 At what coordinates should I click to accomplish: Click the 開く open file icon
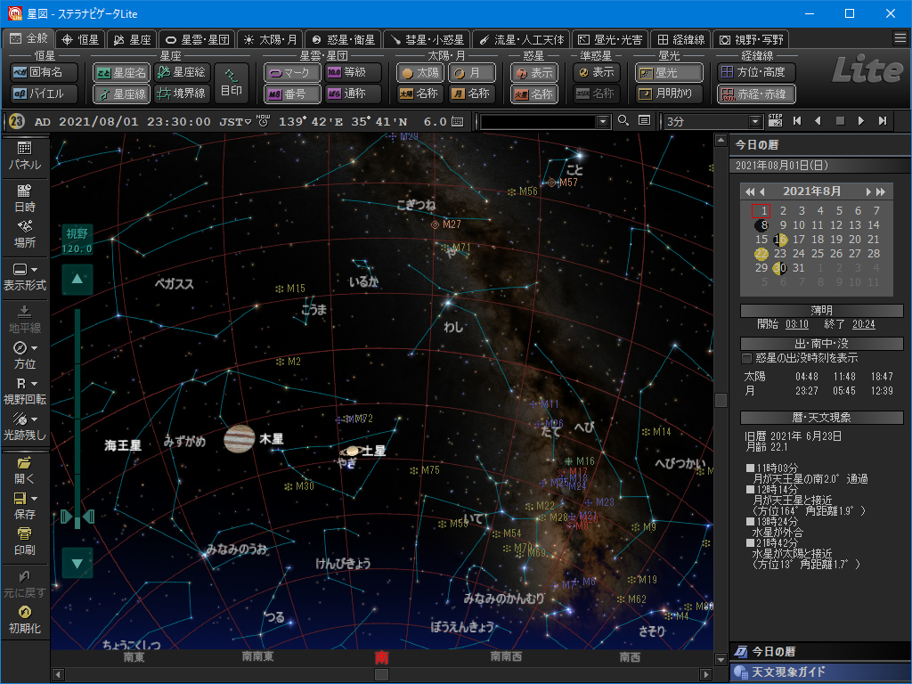point(24,469)
